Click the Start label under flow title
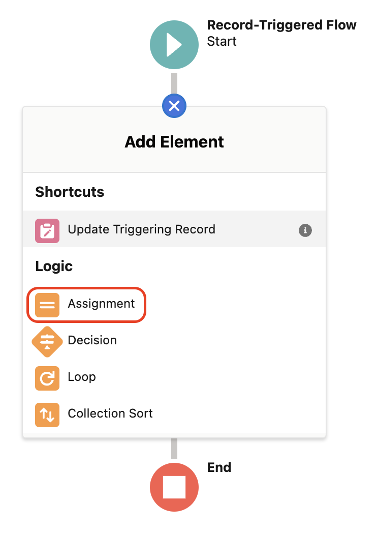 pos(222,41)
